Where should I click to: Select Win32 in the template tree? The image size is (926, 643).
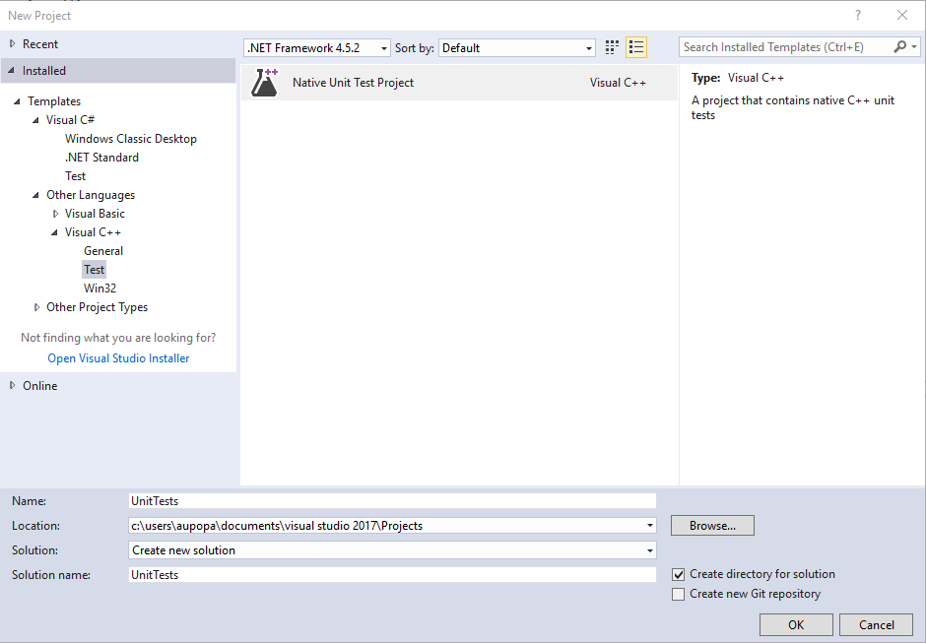click(99, 288)
